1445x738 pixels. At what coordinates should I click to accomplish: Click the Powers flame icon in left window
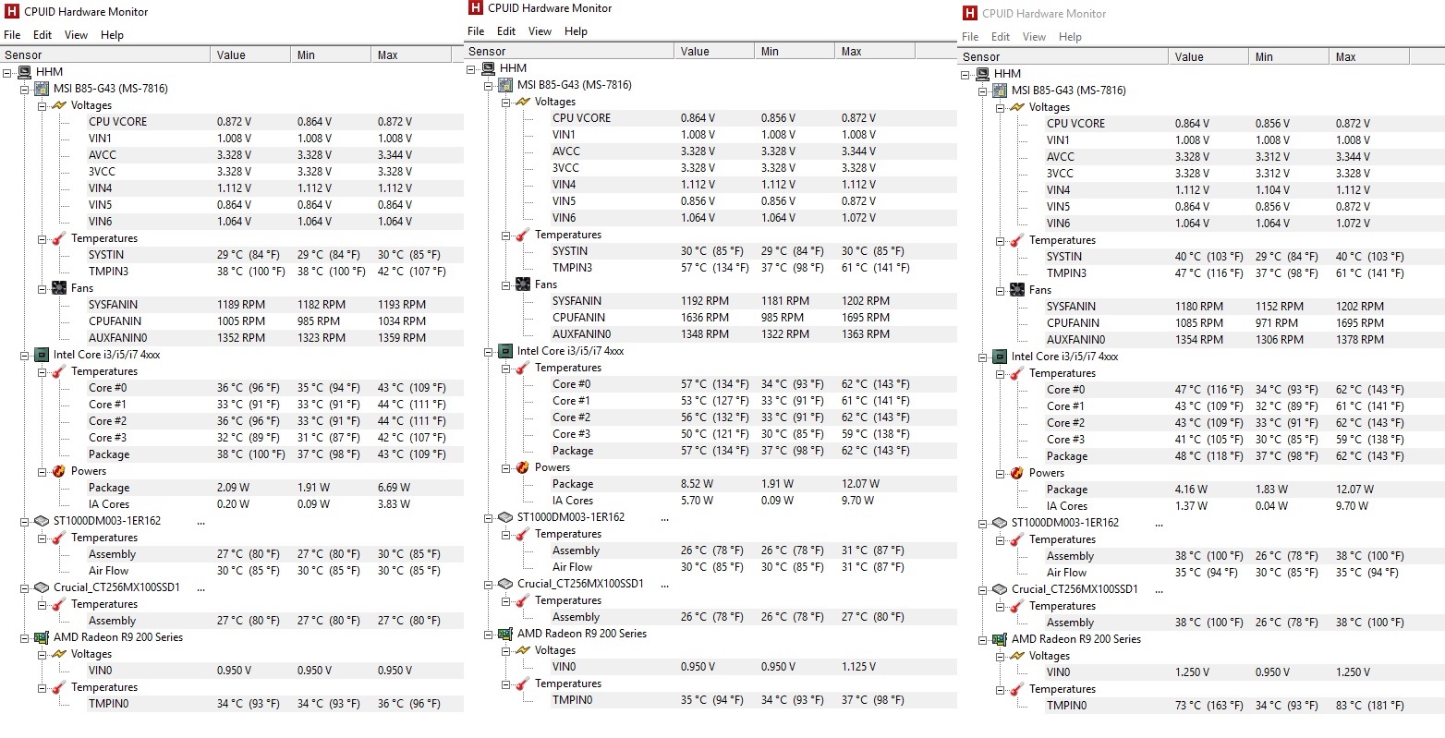(59, 471)
